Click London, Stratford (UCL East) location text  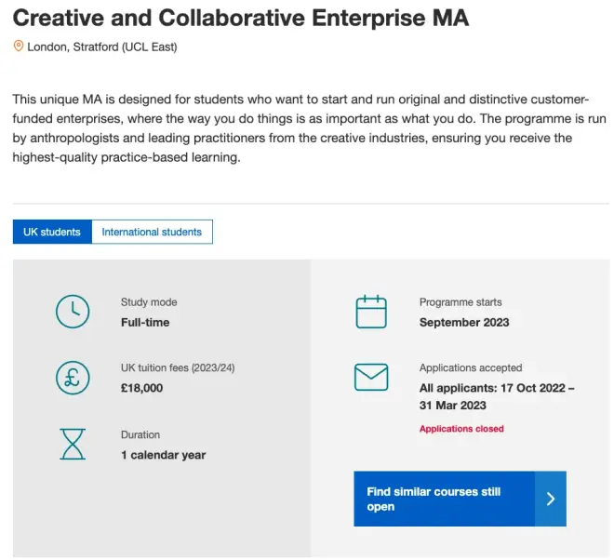102,47
